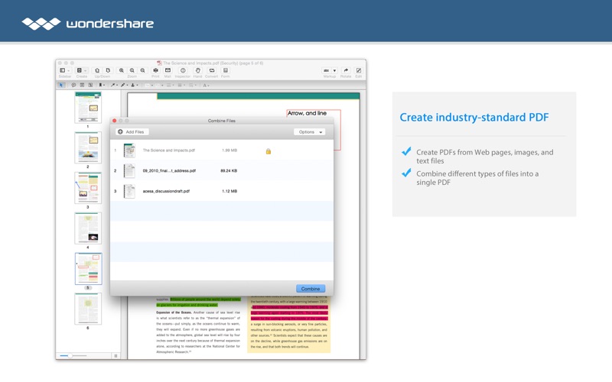
Task: Click the Mail envelope icon
Action: tap(168, 70)
